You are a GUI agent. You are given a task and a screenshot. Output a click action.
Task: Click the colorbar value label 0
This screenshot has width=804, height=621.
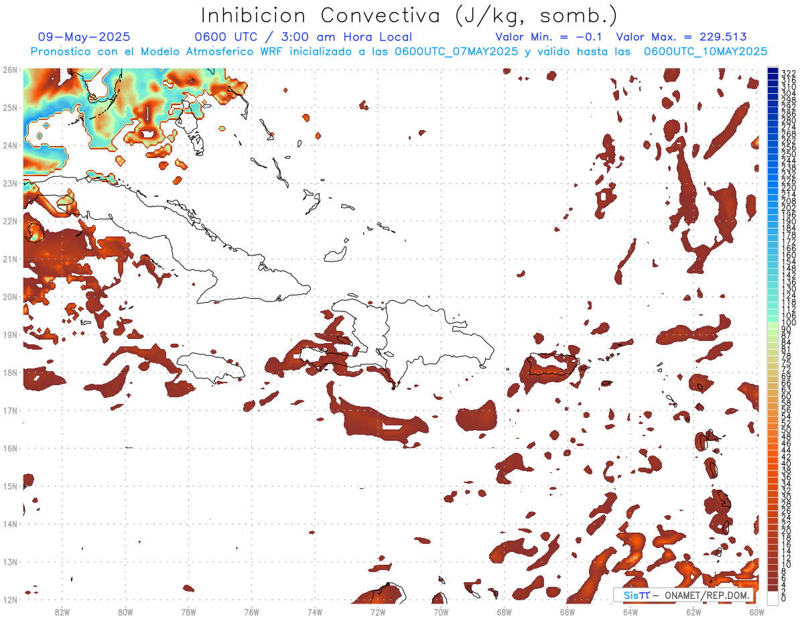click(x=784, y=598)
